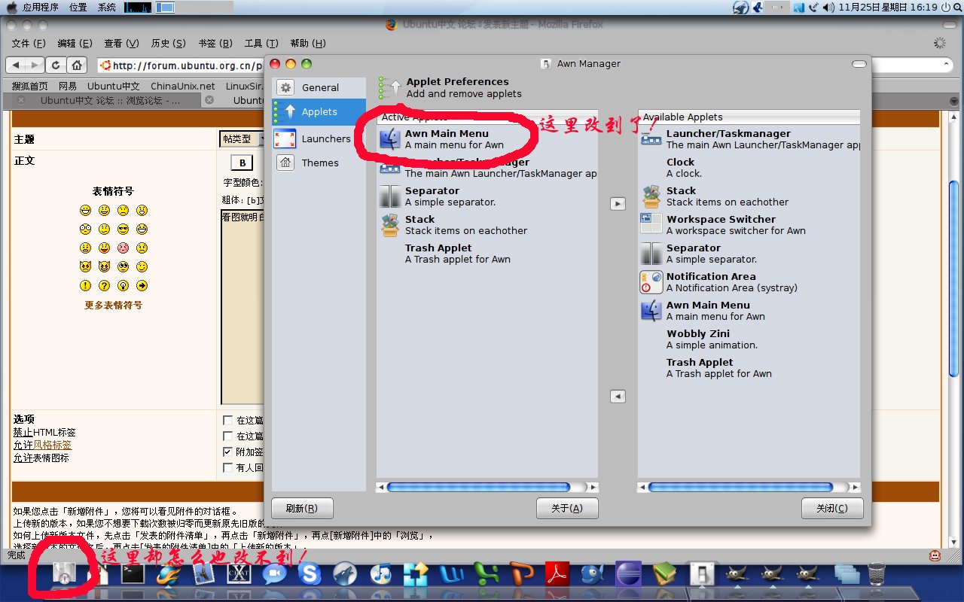964x602 pixels.
Task: Open the video chat camera dock icon
Action: [274, 574]
